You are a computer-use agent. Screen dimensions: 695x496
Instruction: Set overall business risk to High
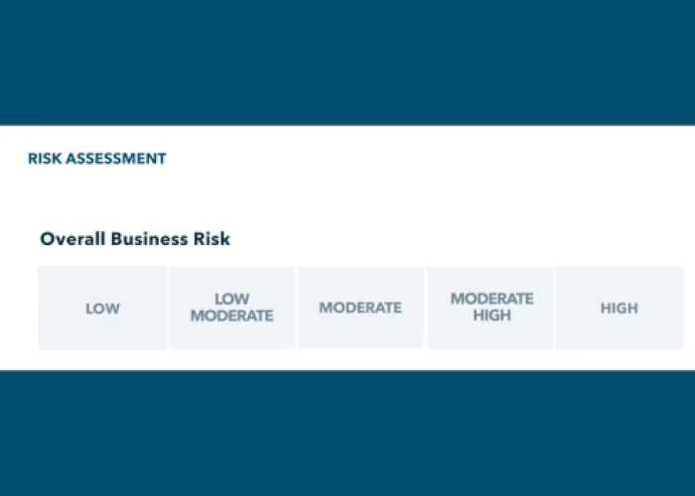[619, 308]
